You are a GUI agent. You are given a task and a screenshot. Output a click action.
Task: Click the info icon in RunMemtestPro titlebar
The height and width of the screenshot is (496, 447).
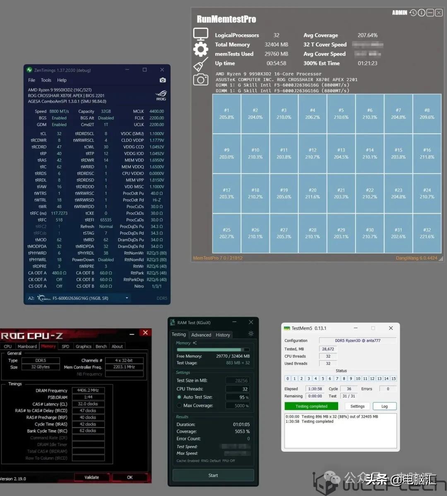click(421, 13)
